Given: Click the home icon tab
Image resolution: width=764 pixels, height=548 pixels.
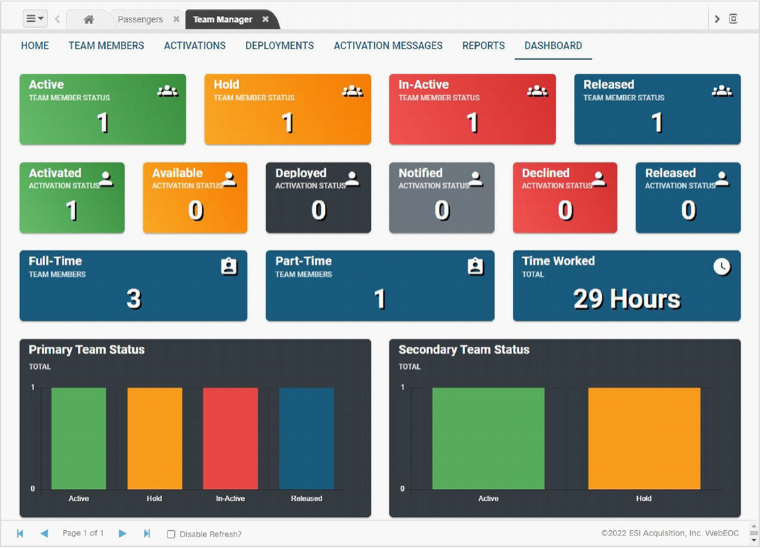Looking at the screenshot, I should pyautogui.click(x=88, y=19).
